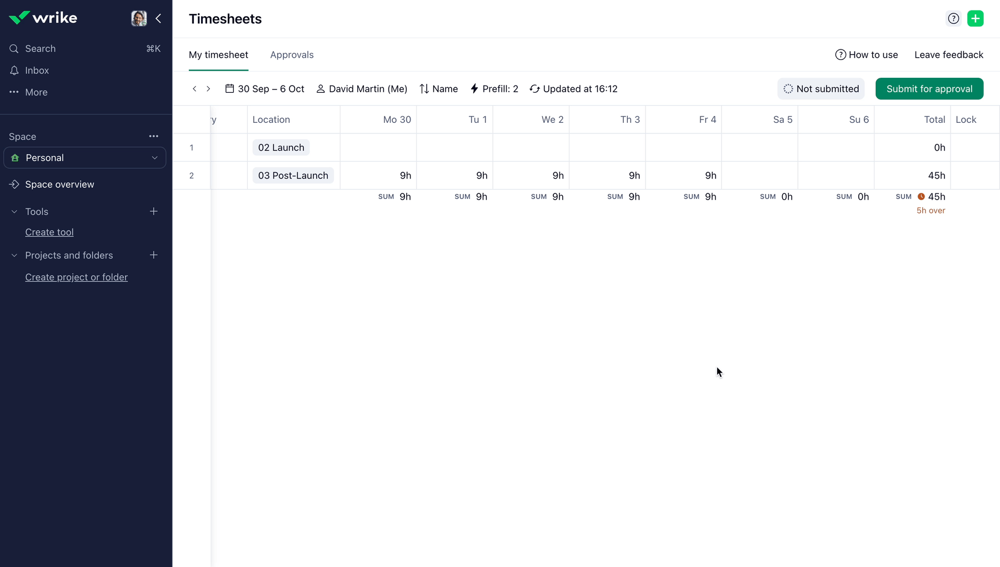Select the My timesheet tab

(x=218, y=55)
